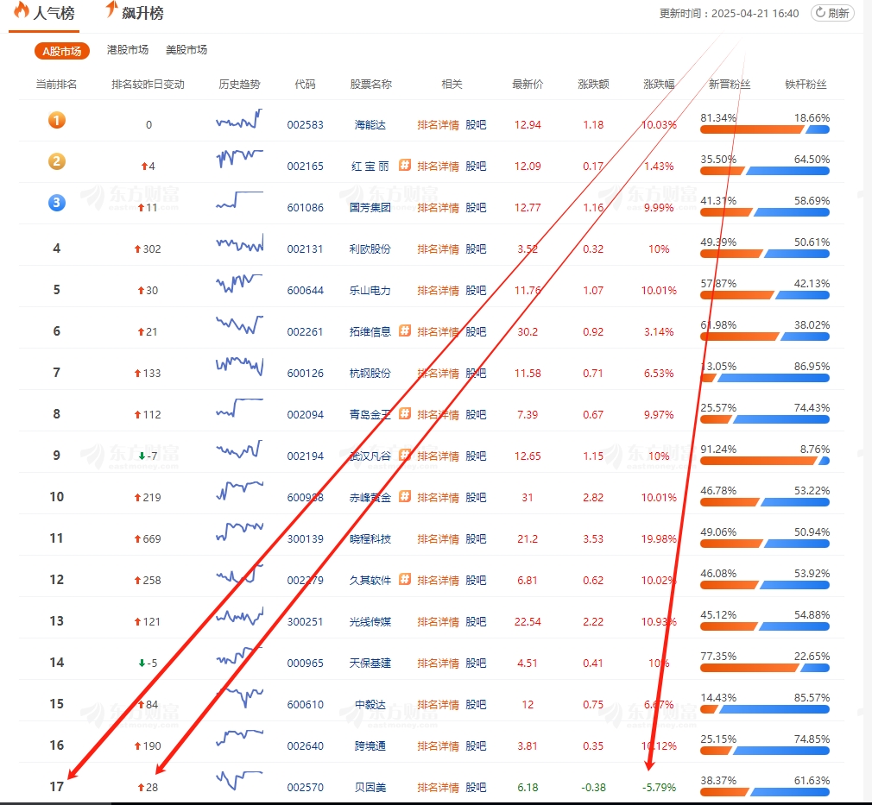This screenshot has height=805, width=872.
Task: Click stock code 601086
Action: click(x=306, y=208)
